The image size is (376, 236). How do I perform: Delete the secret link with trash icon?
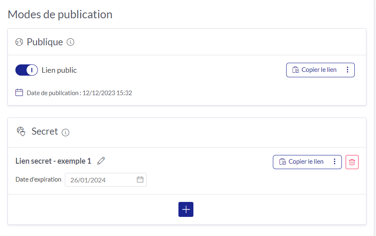click(x=352, y=162)
